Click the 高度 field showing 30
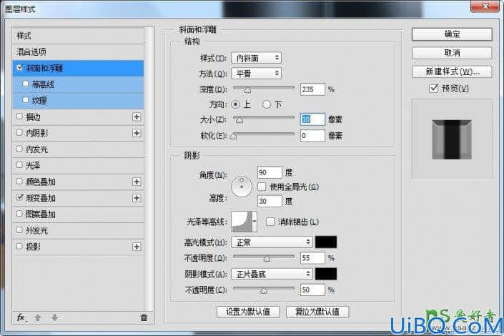 270,201
